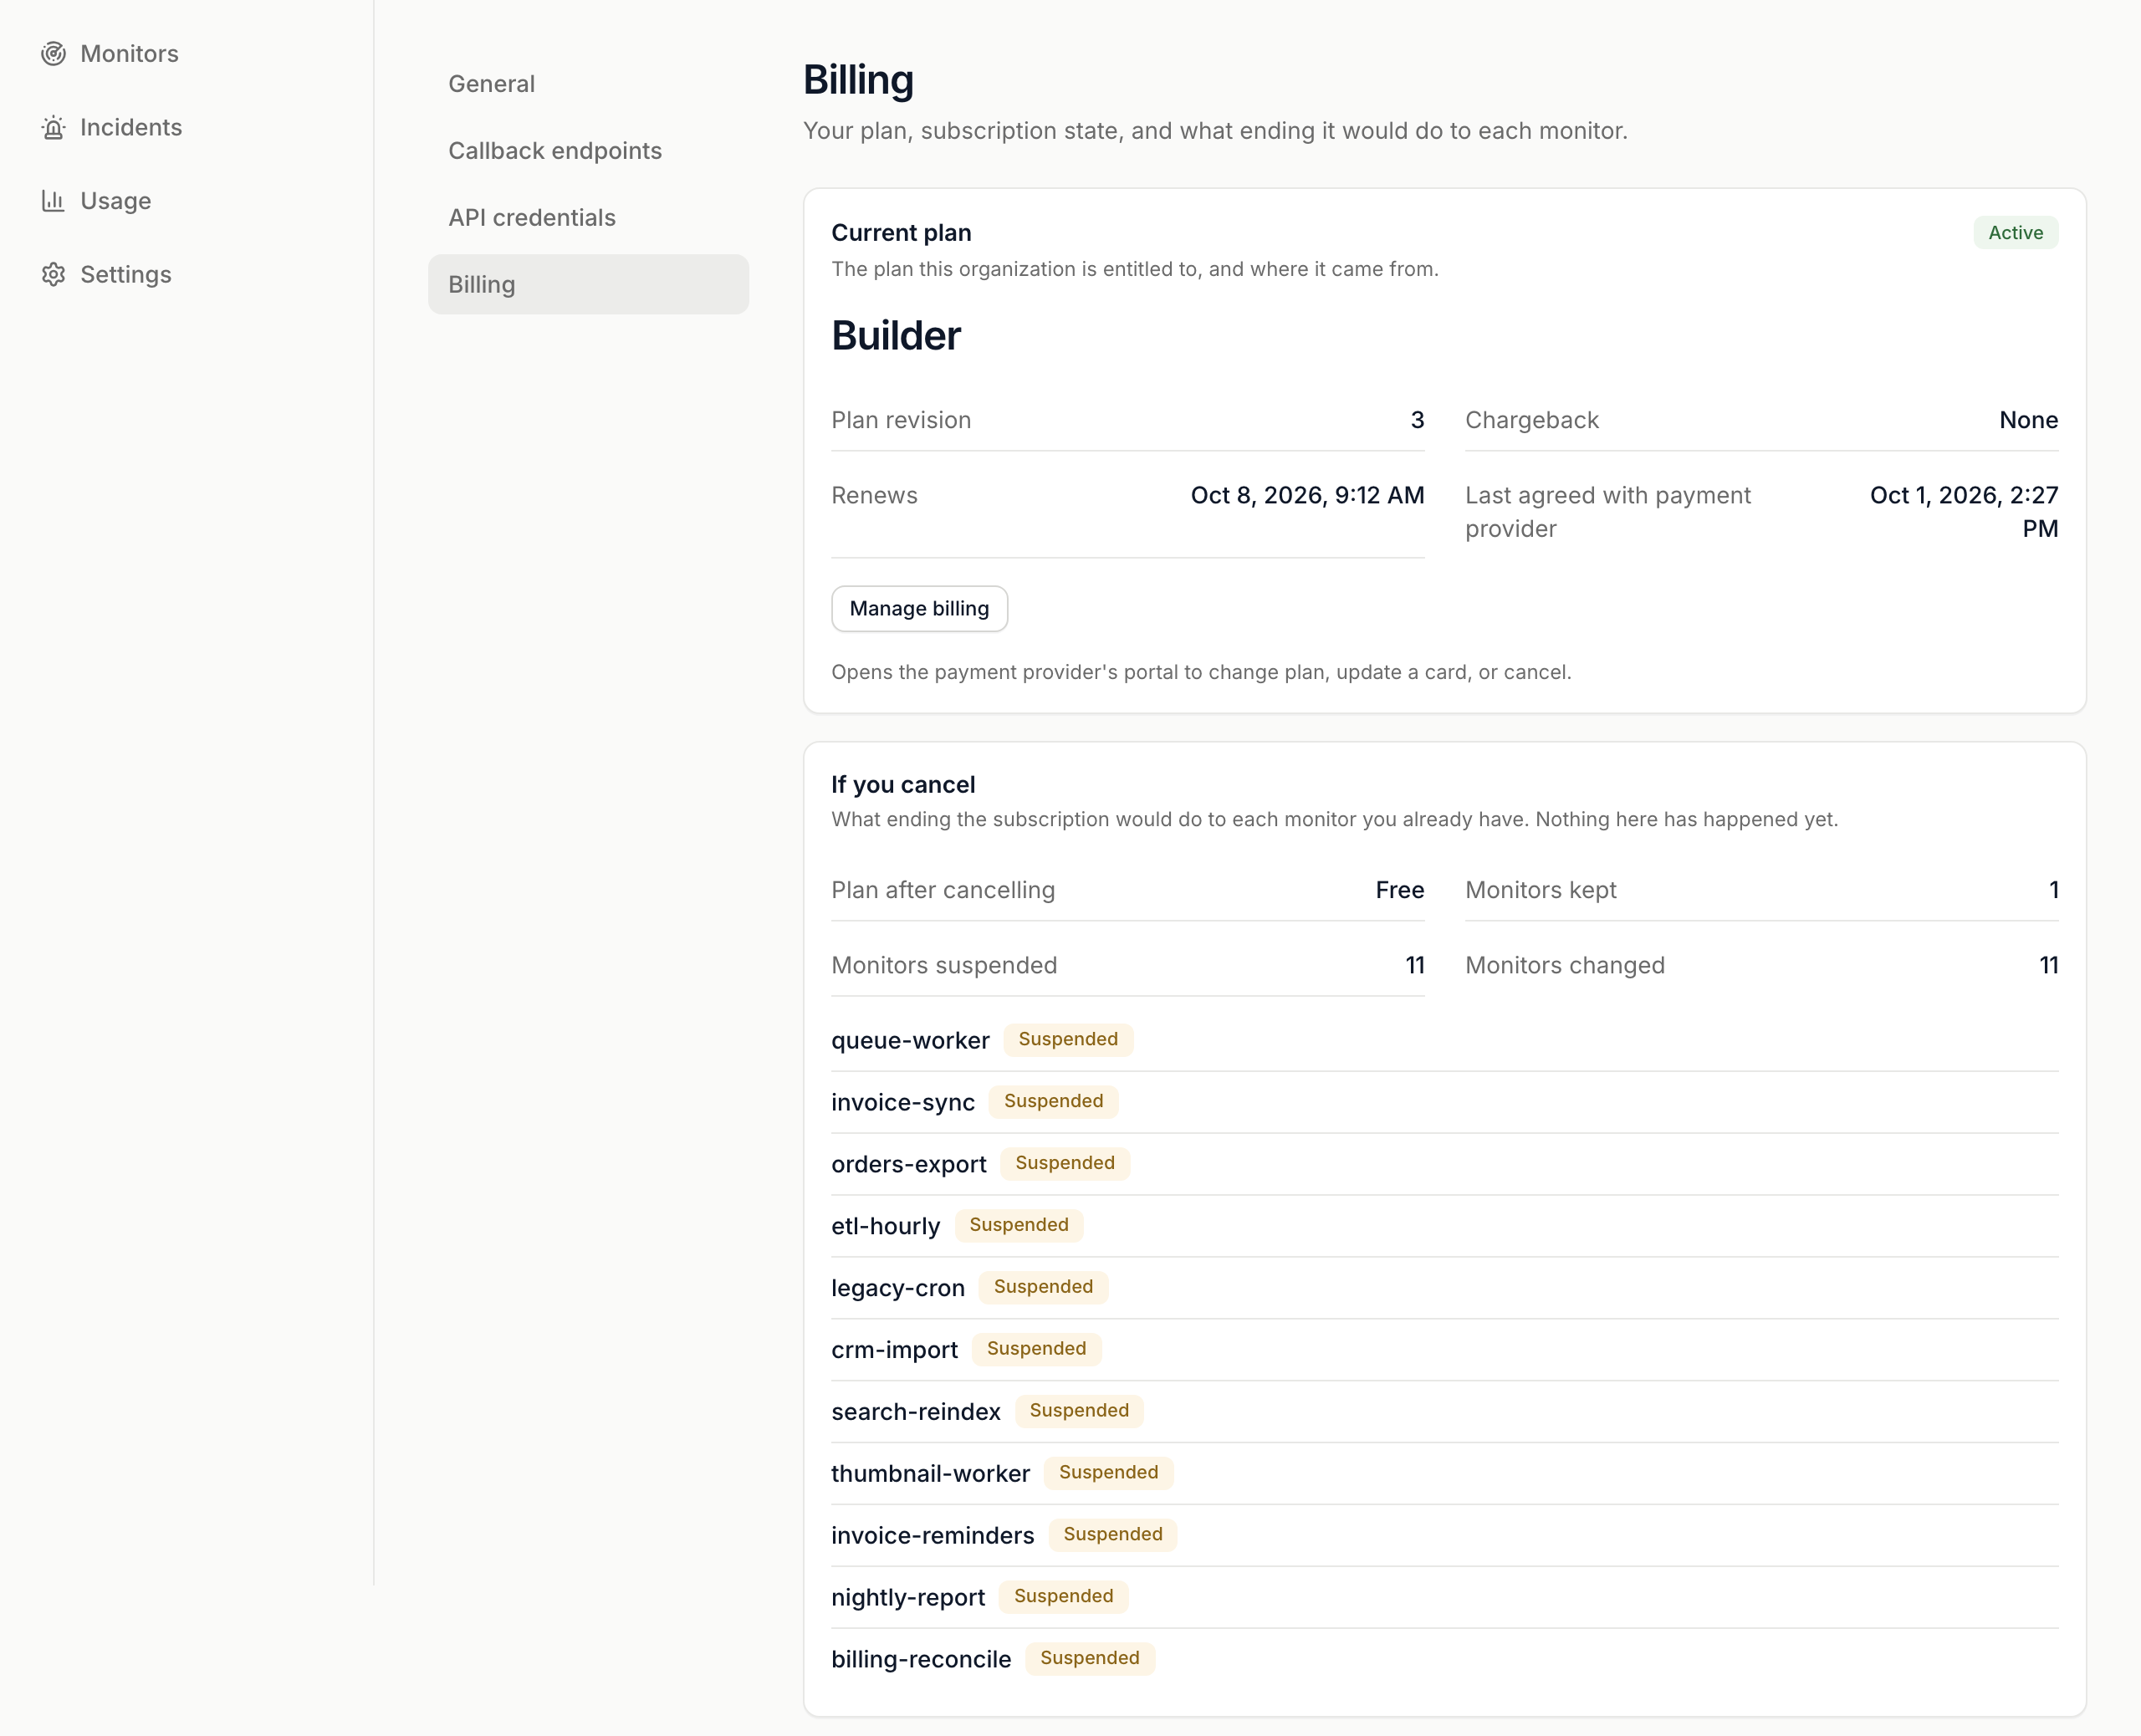Click the Monitors kept value

coord(2053,890)
